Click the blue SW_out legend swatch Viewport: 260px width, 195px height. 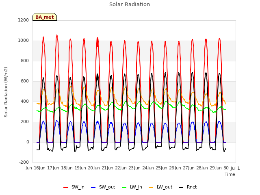coord(93,188)
